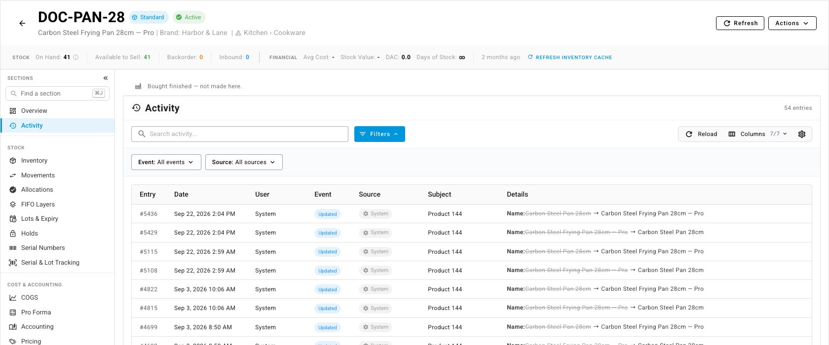The width and height of the screenshot is (829, 345).
Task: Sort by the Date column header
Action: (x=181, y=195)
